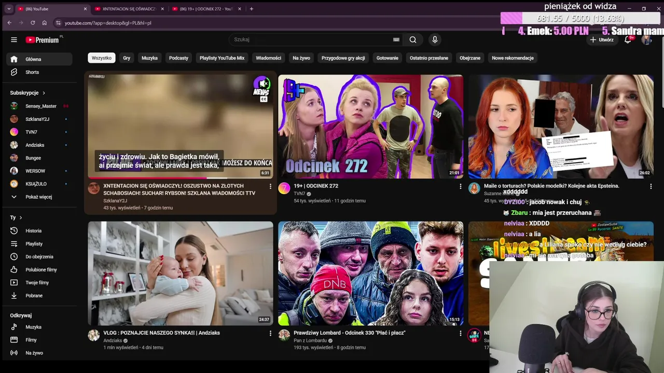Open Polubione filmy liked videos
The width and height of the screenshot is (664, 373).
39,269
